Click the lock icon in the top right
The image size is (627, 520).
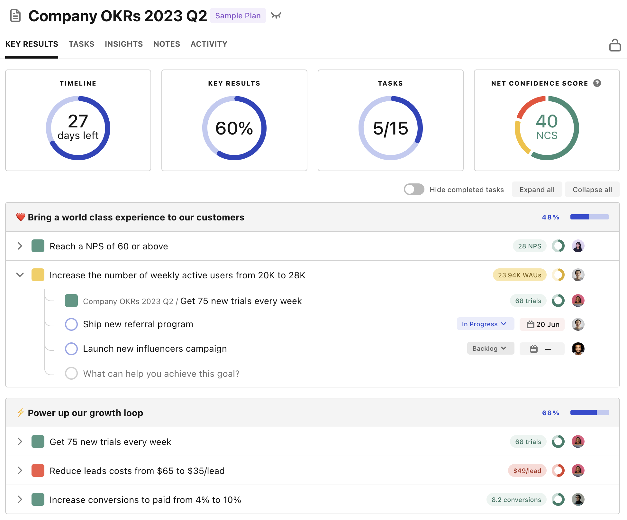point(615,45)
